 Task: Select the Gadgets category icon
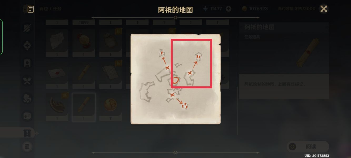click(x=27, y=116)
